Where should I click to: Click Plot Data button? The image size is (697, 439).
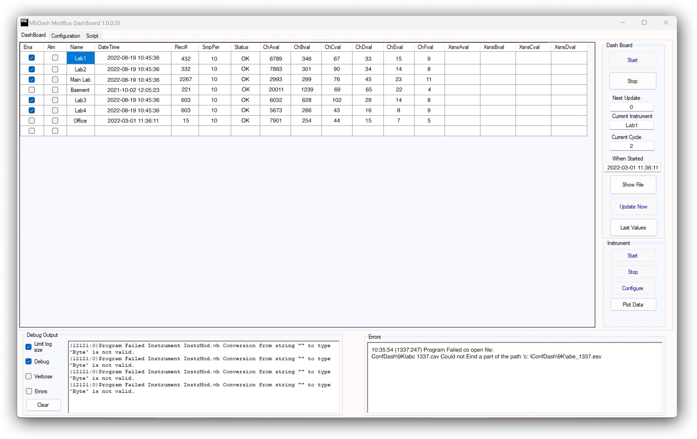[x=633, y=305]
